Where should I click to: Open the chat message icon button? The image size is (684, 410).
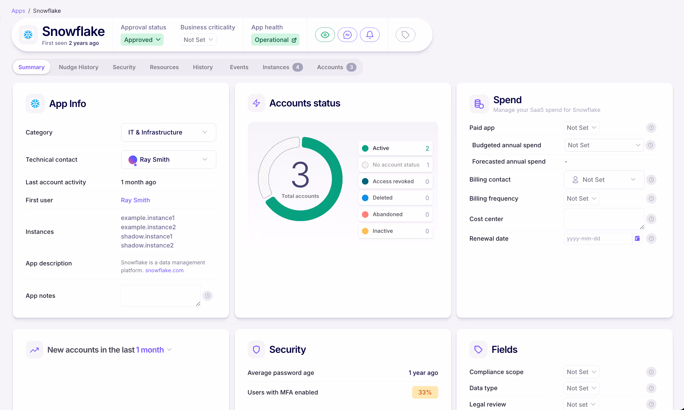pyautogui.click(x=347, y=35)
